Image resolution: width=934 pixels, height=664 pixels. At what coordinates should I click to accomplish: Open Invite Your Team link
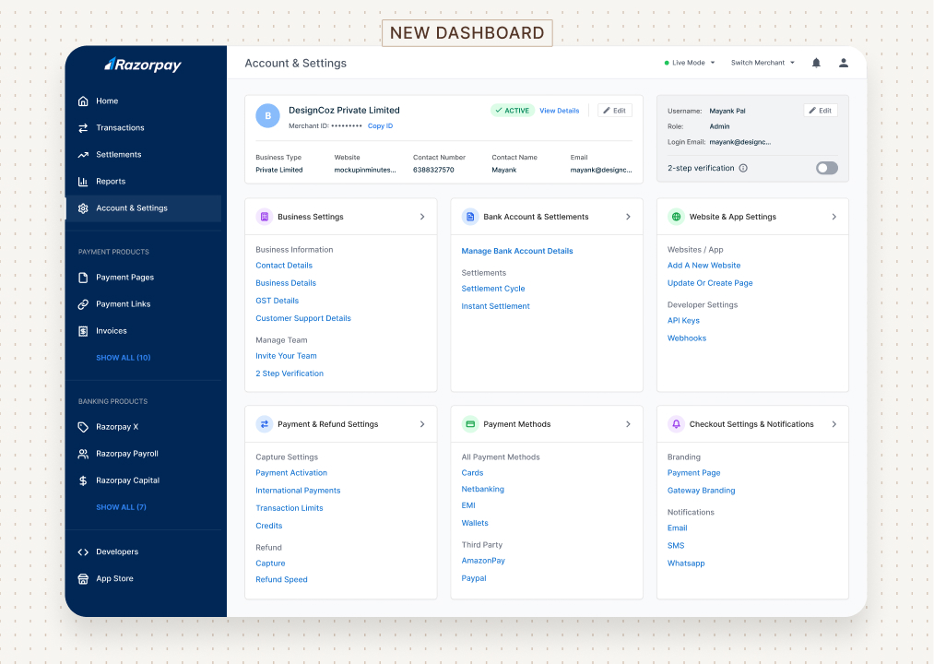(286, 356)
